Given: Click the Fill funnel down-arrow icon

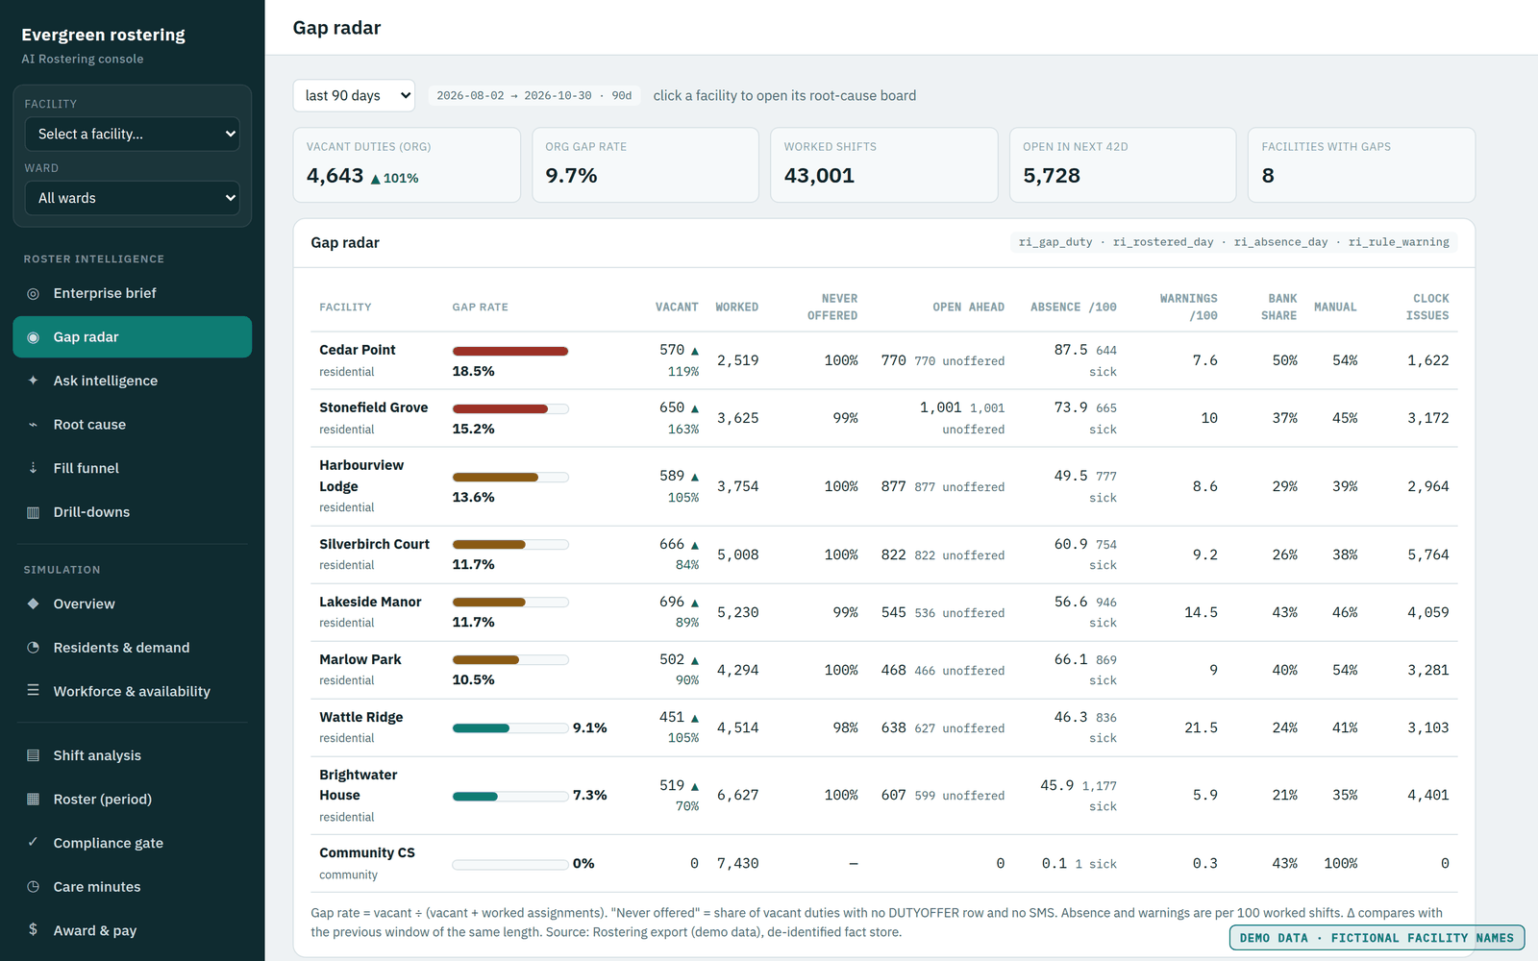Looking at the screenshot, I should [33, 468].
